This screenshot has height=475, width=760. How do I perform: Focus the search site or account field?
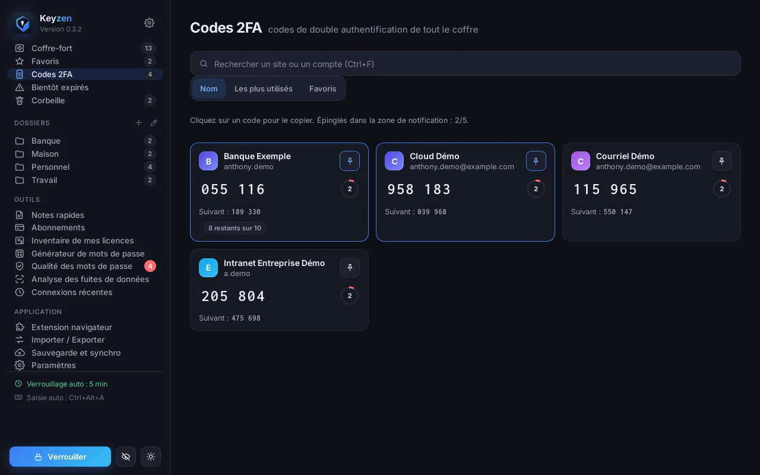pos(465,64)
